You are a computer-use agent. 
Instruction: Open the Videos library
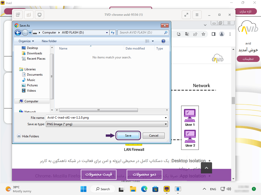pos(29,90)
